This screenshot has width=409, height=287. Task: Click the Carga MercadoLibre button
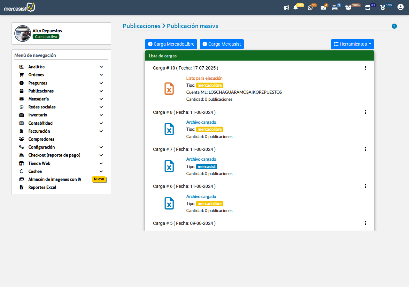tap(171, 44)
